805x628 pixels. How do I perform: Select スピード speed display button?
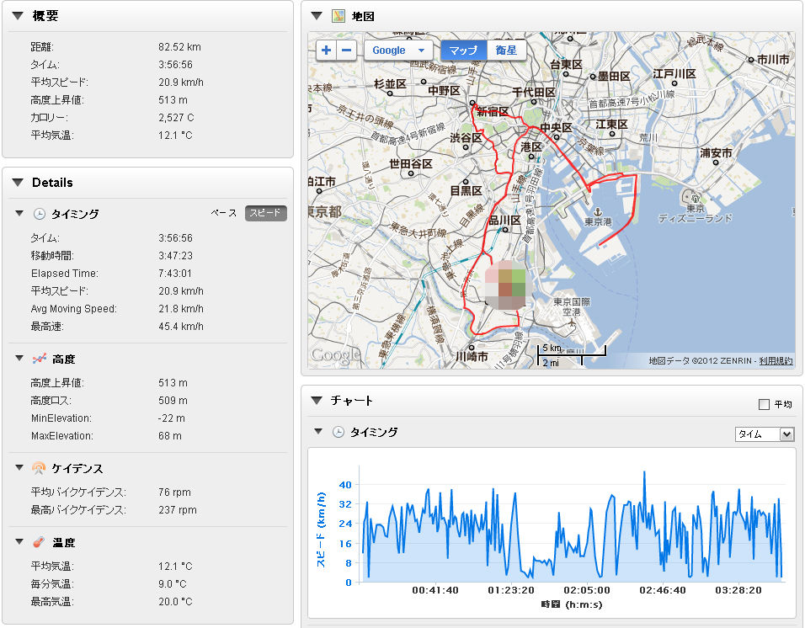tap(265, 213)
